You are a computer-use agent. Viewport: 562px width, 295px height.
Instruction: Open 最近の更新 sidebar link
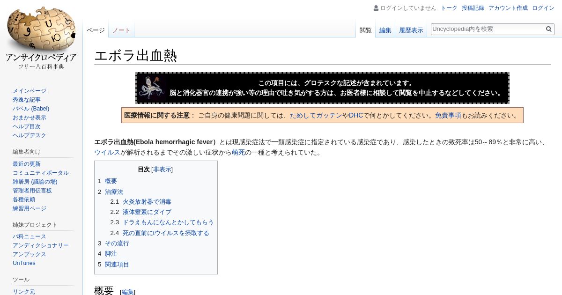(27, 164)
